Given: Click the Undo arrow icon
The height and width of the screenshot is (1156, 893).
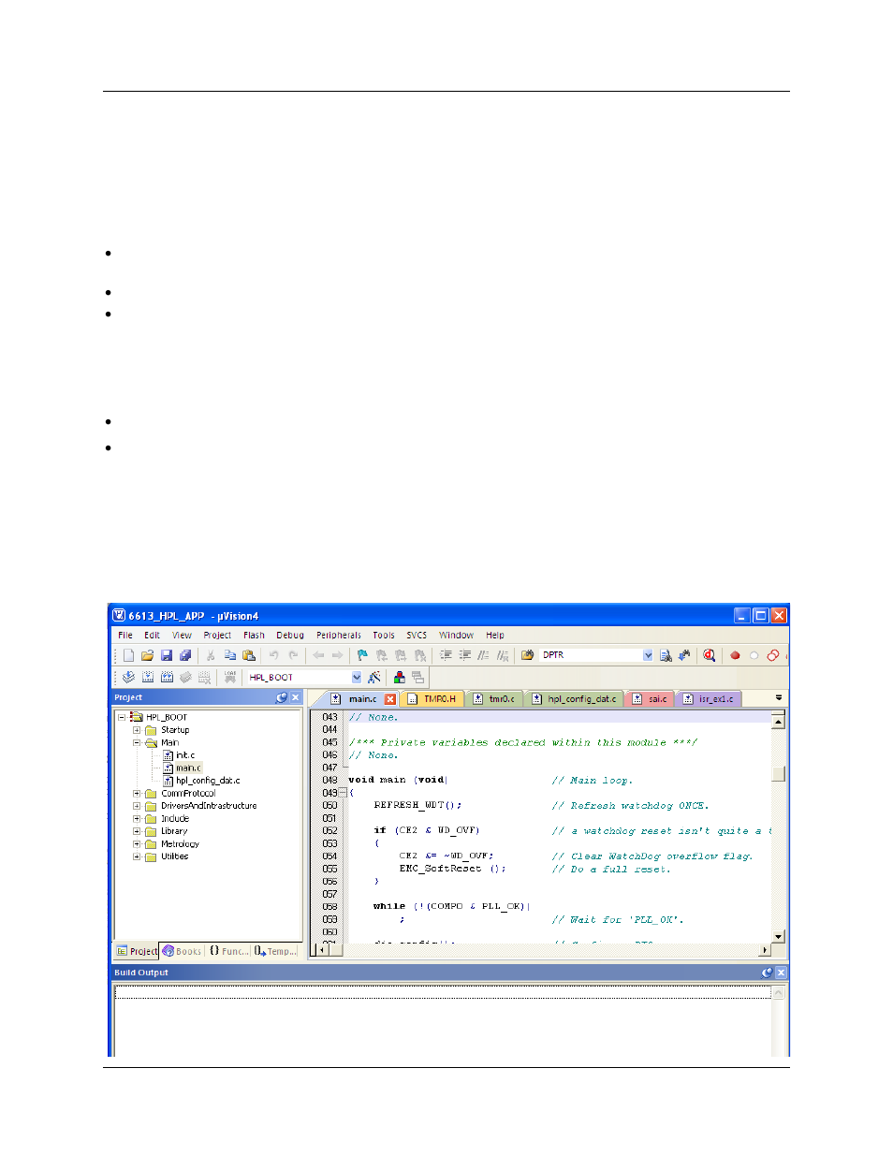Looking at the screenshot, I should pos(273,655).
